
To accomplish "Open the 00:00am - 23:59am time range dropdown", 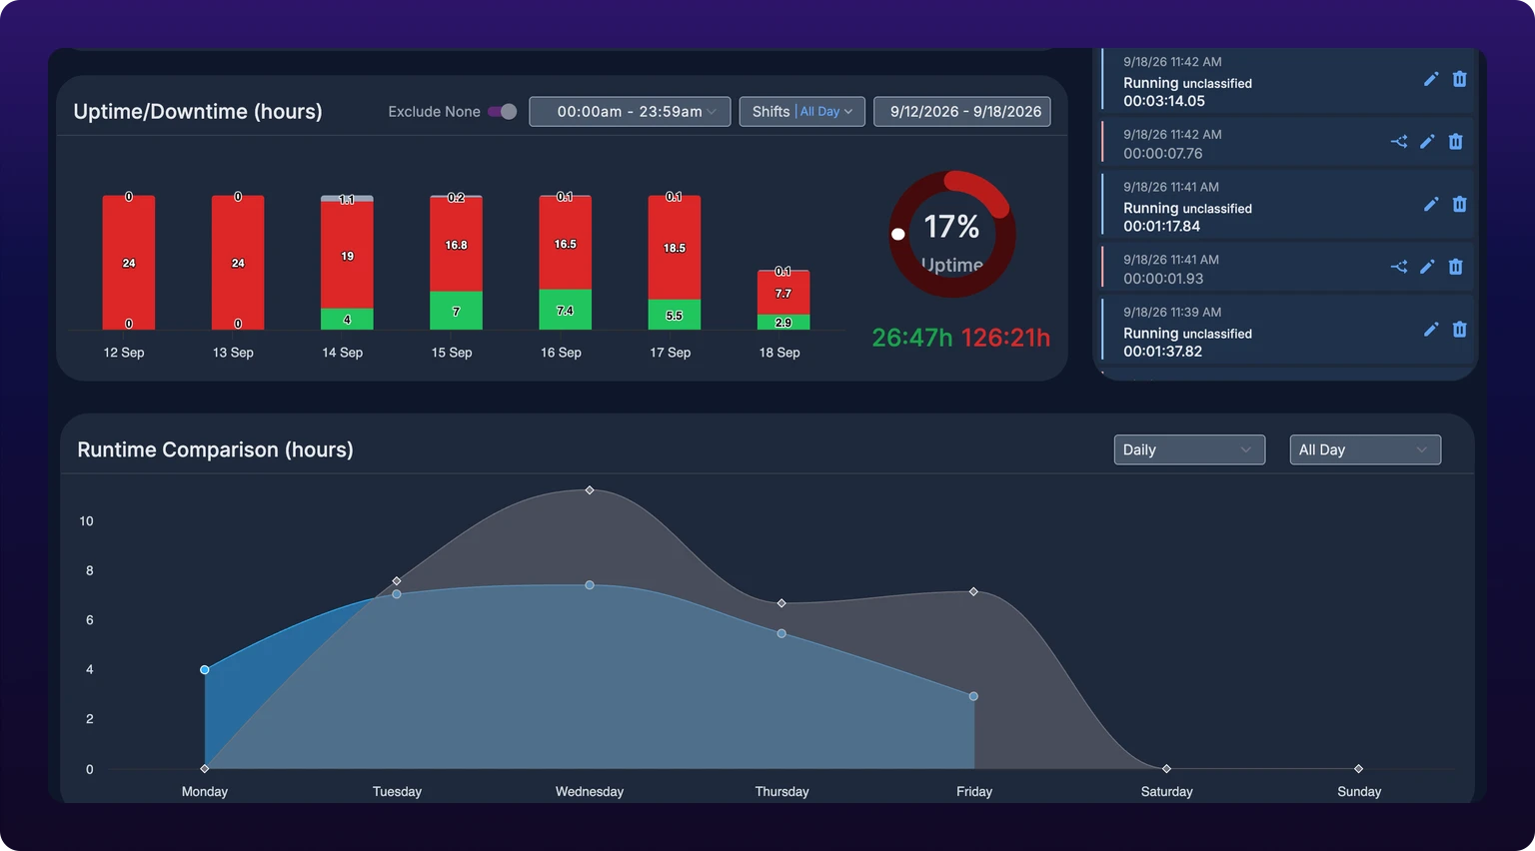I will (630, 112).
